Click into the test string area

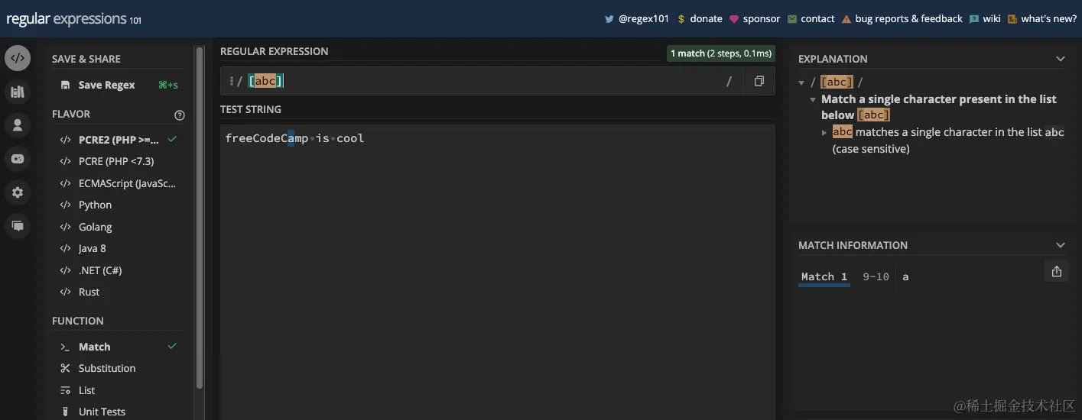[497, 271]
